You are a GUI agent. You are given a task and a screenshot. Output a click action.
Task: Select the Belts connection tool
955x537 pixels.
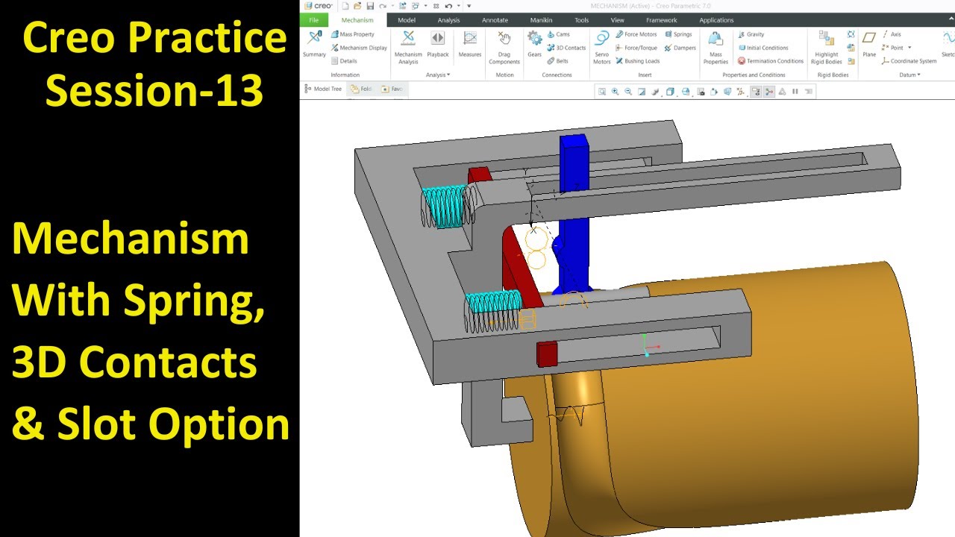click(x=557, y=61)
